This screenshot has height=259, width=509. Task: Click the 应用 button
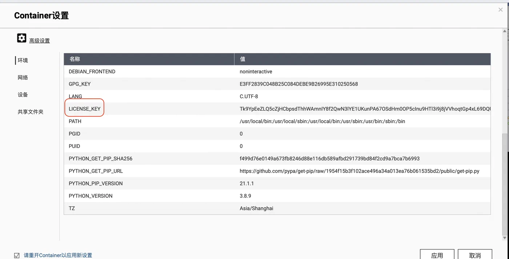[x=437, y=255]
